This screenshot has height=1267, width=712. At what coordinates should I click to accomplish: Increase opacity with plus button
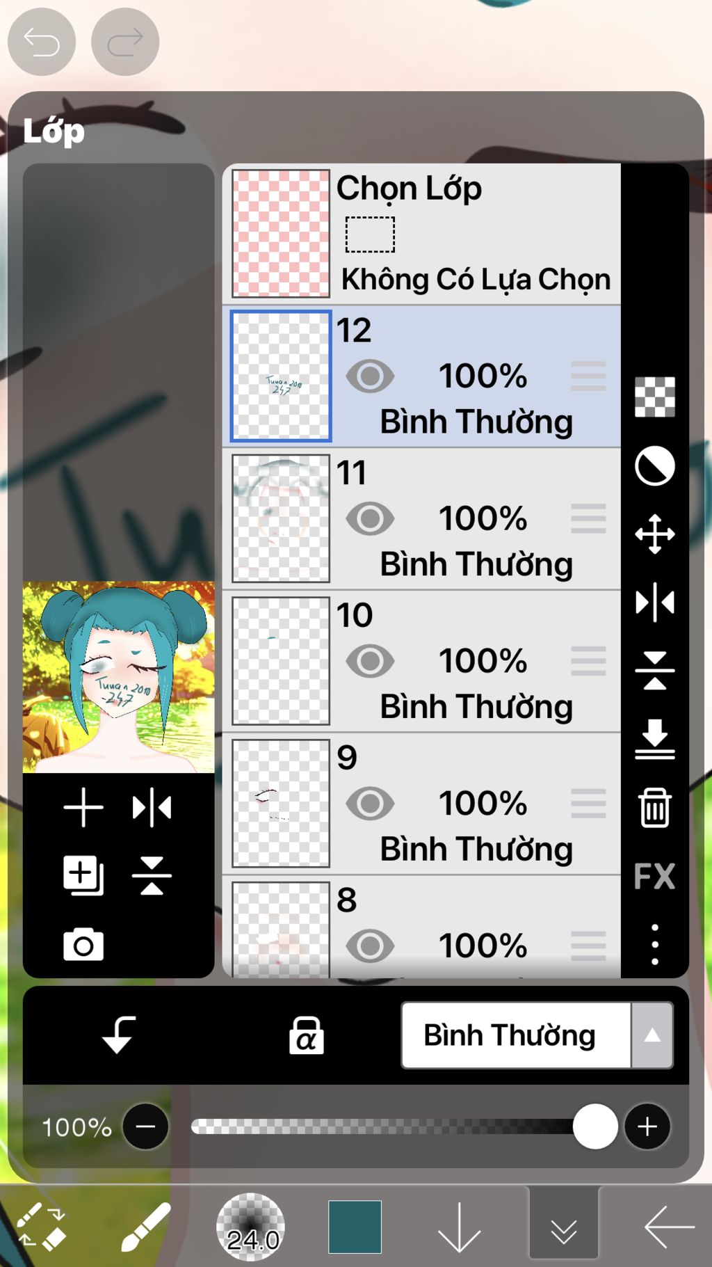tap(647, 1126)
